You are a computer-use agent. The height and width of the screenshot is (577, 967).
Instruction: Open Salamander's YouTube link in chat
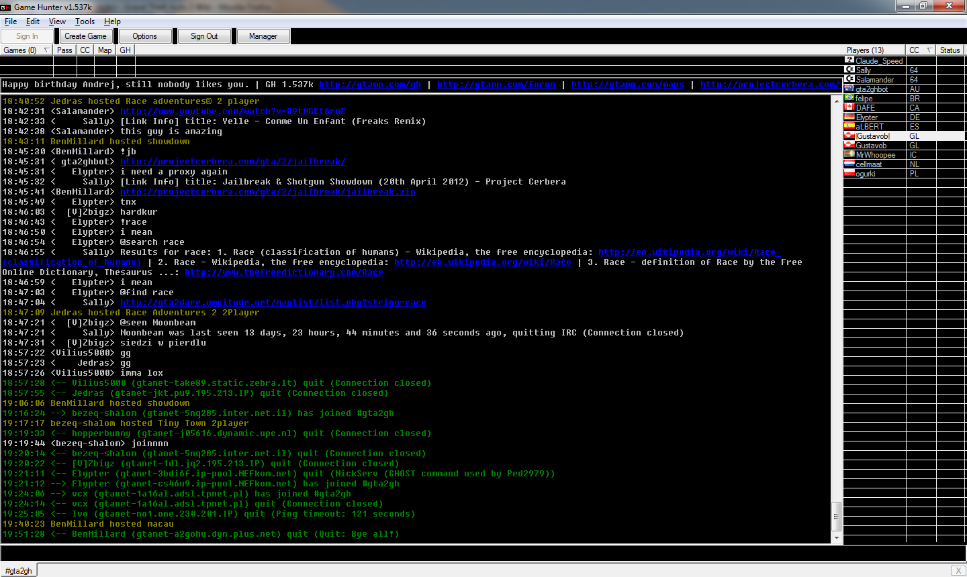click(x=232, y=111)
